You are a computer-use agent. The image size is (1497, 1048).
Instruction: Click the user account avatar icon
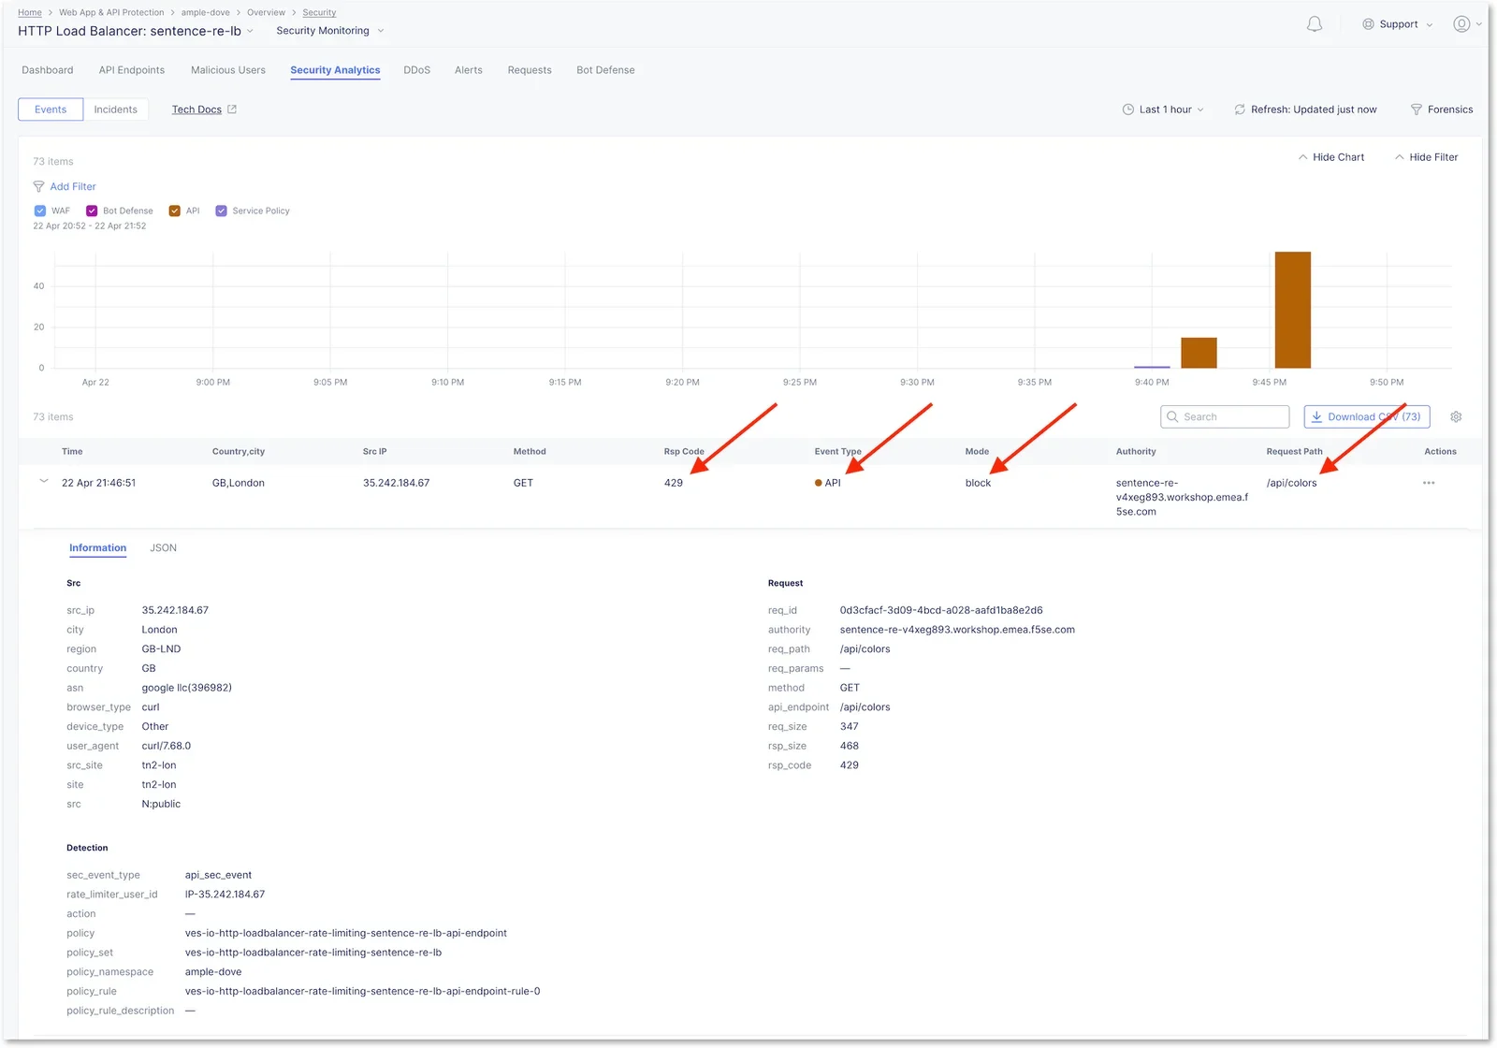pyautogui.click(x=1461, y=24)
